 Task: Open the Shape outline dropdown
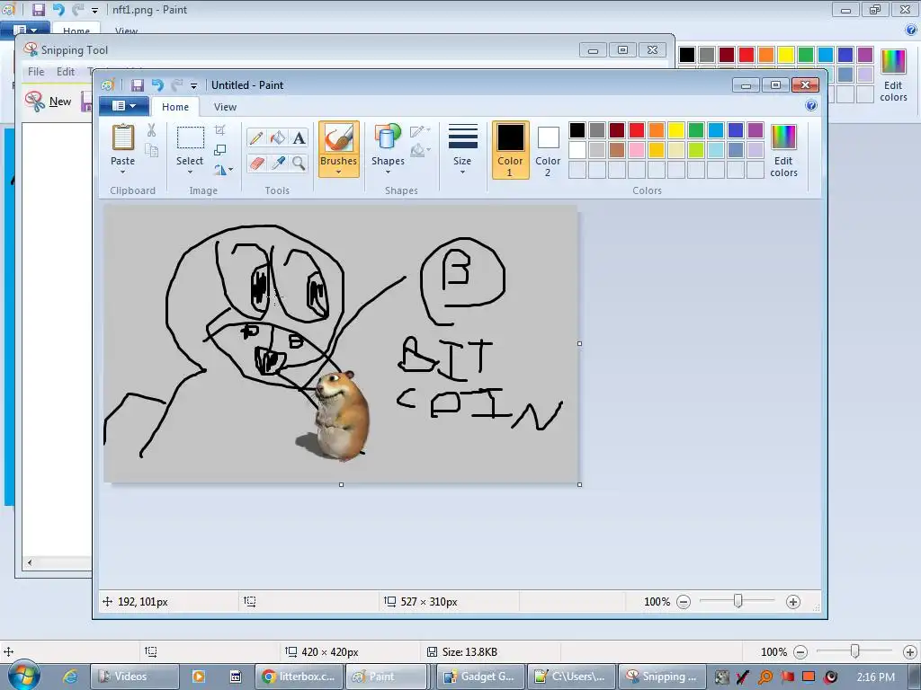[x=421, y=131]
